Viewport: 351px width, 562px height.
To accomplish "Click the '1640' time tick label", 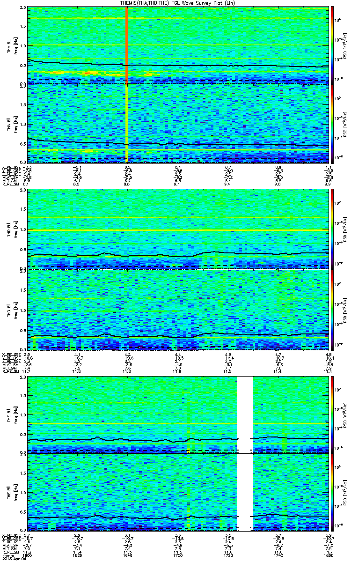I will tap(128, 555).
